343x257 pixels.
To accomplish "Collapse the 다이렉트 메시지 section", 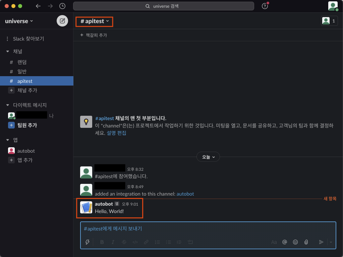I will coord(8,105).
